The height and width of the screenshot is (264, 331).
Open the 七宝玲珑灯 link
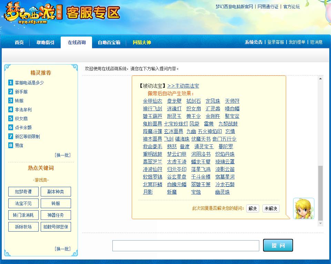[x=176, y=124]
